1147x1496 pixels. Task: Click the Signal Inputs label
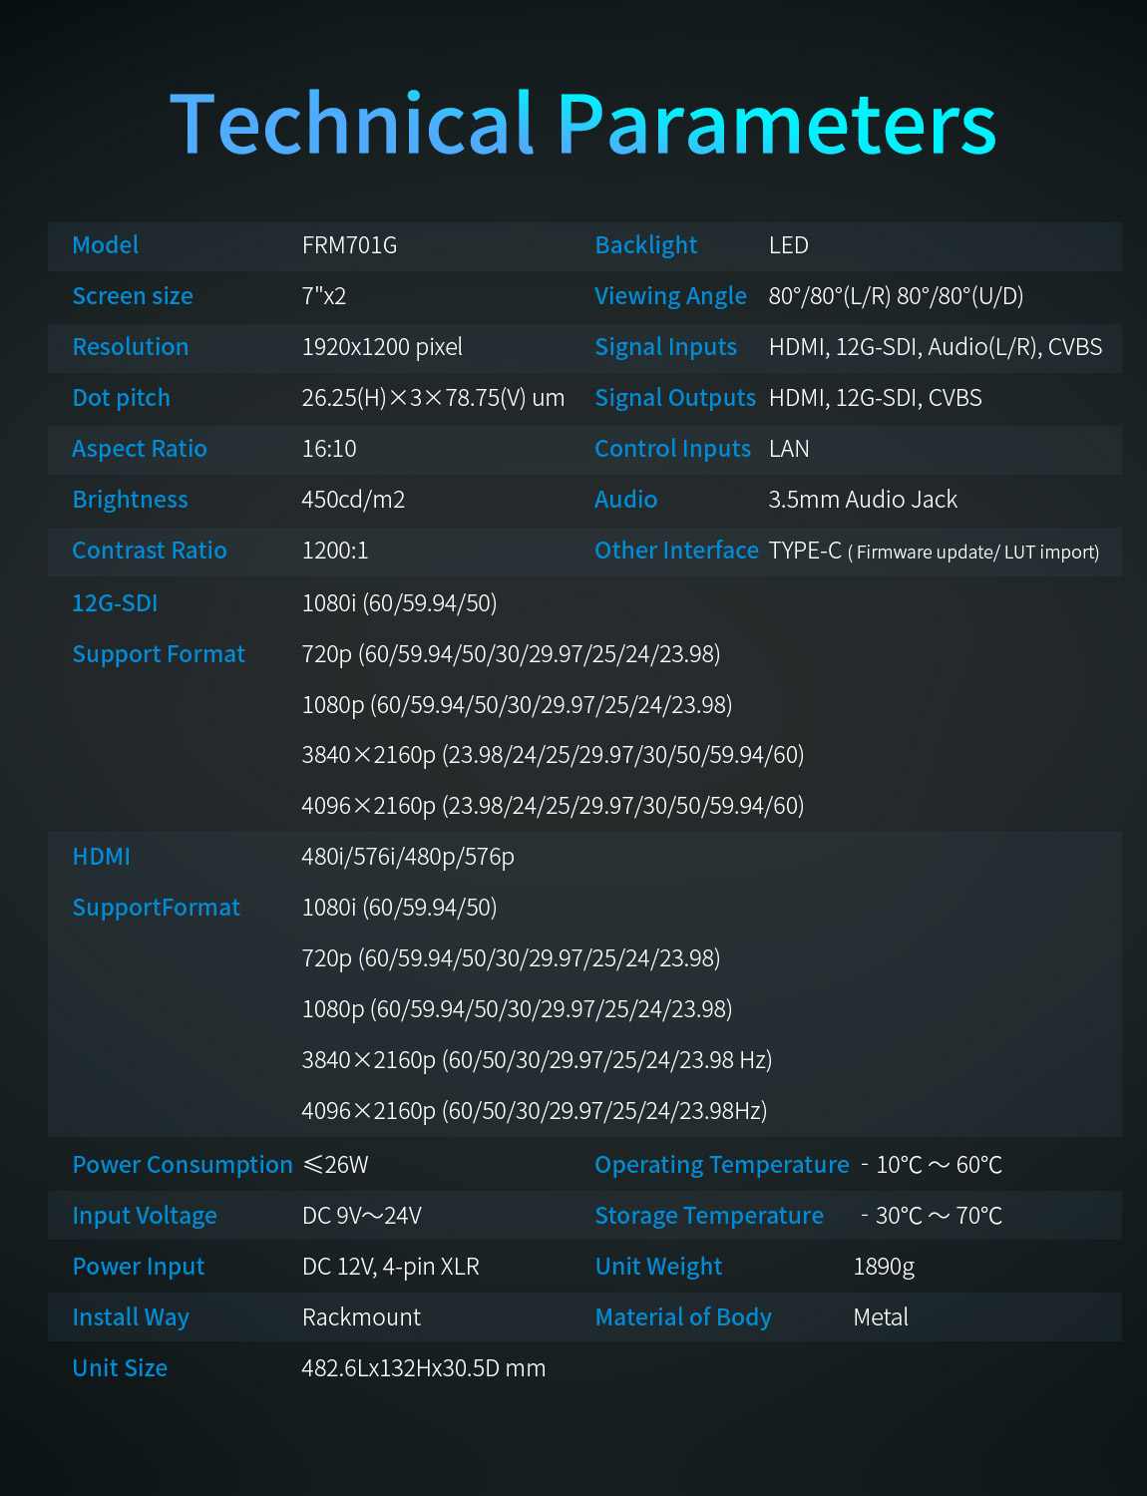(665, 347)
